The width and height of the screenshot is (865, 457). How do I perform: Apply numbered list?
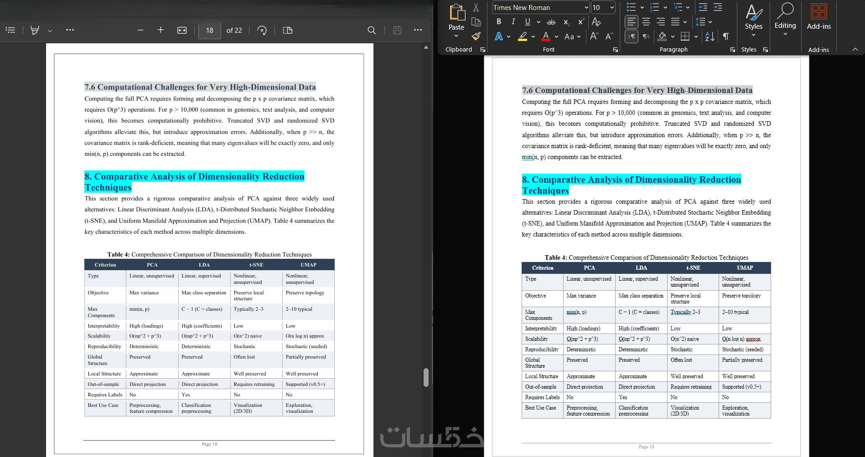click(x=654, y=7)
